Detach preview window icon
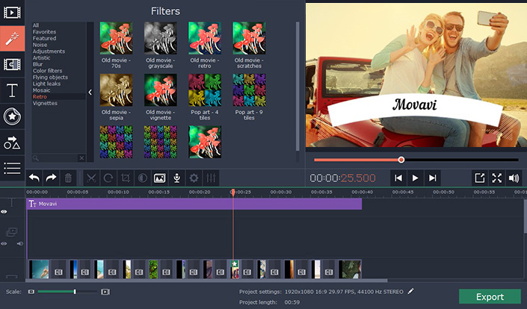This screenshot has height=309, width=527. [480, 178]
